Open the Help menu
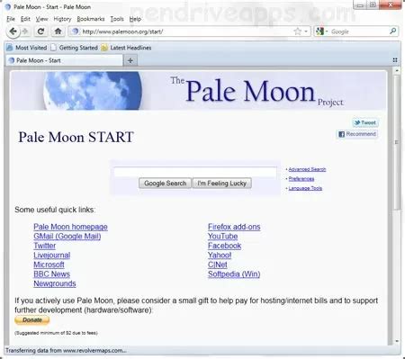This screenshot has width=405, height=359. 135,19
